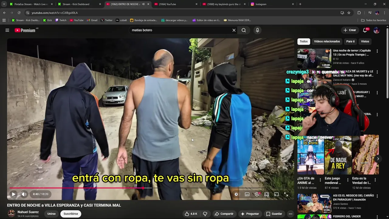Open Nahuel Suarez channel avatar
The image size is (389, 219).
11,214
